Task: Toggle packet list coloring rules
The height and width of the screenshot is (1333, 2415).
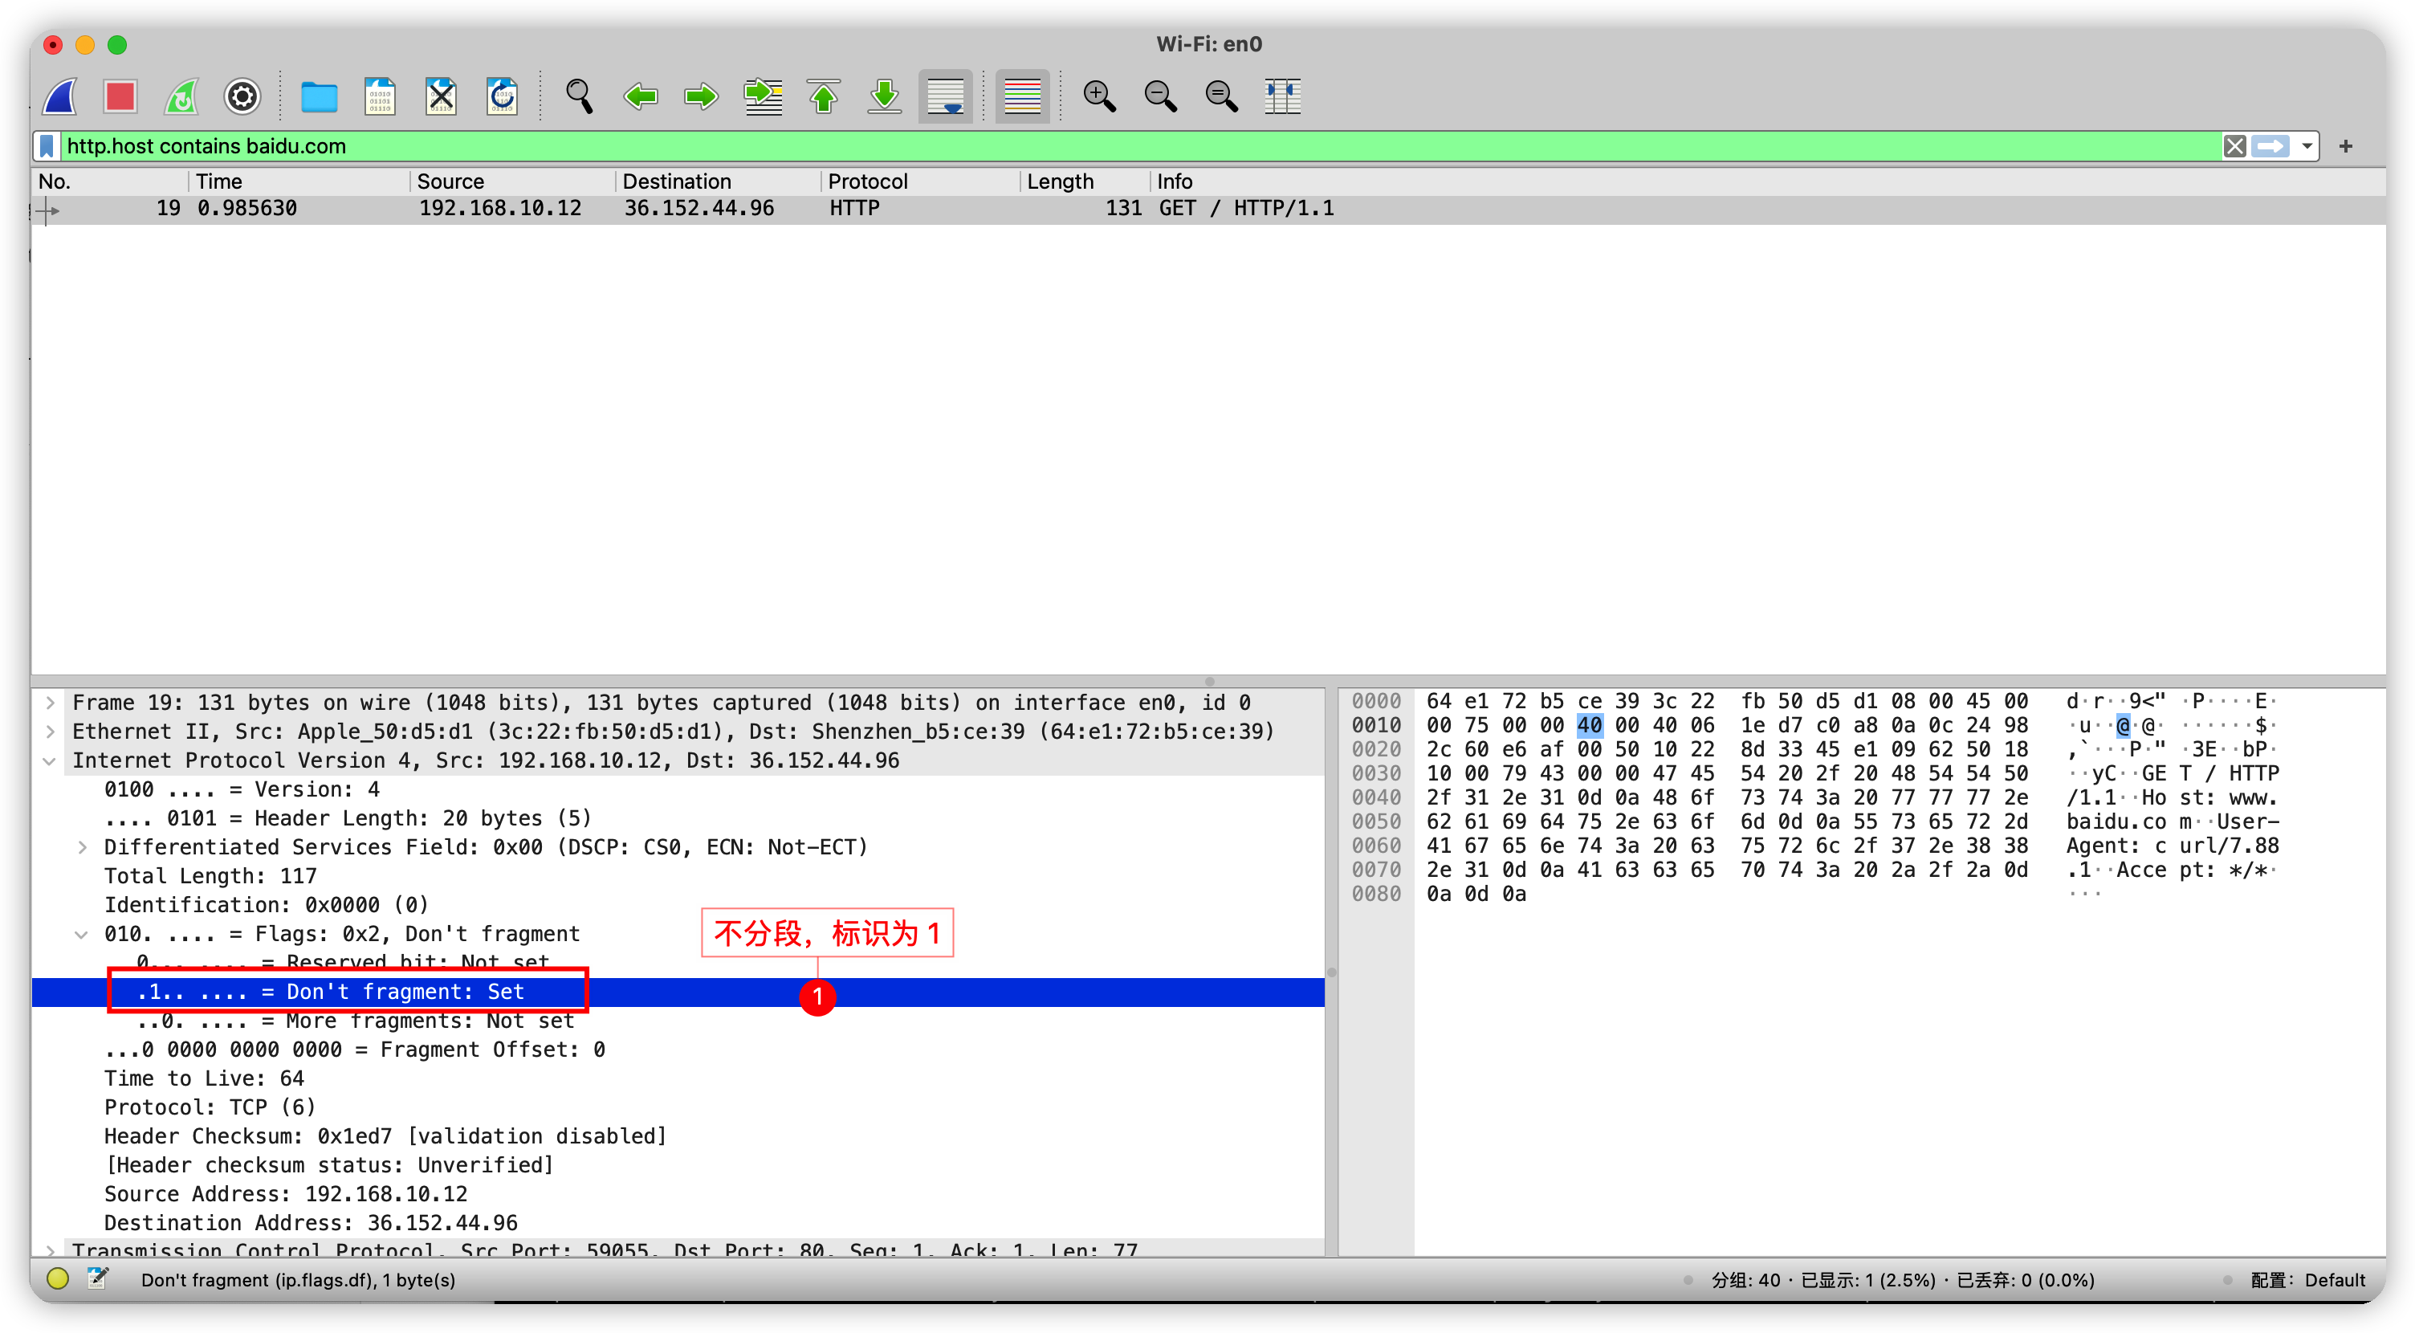Action: click(1022, 96)
